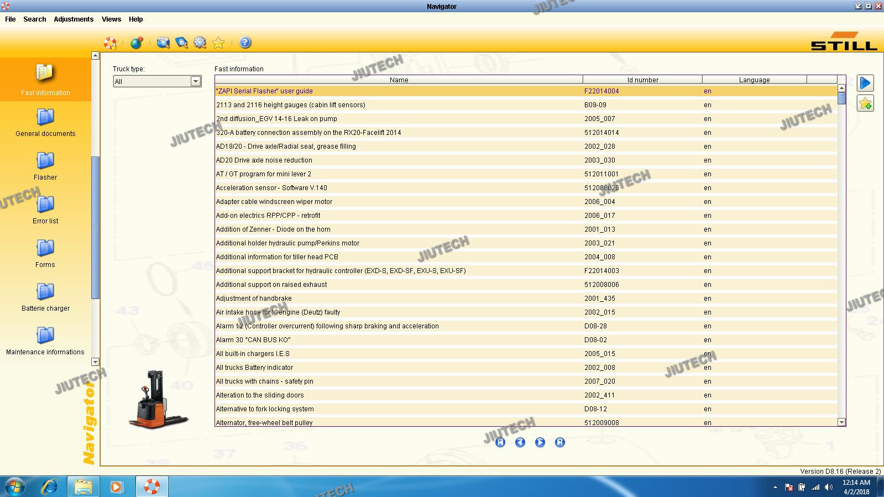
Task: Open the Adjustments menu
Action: point(74,19)
